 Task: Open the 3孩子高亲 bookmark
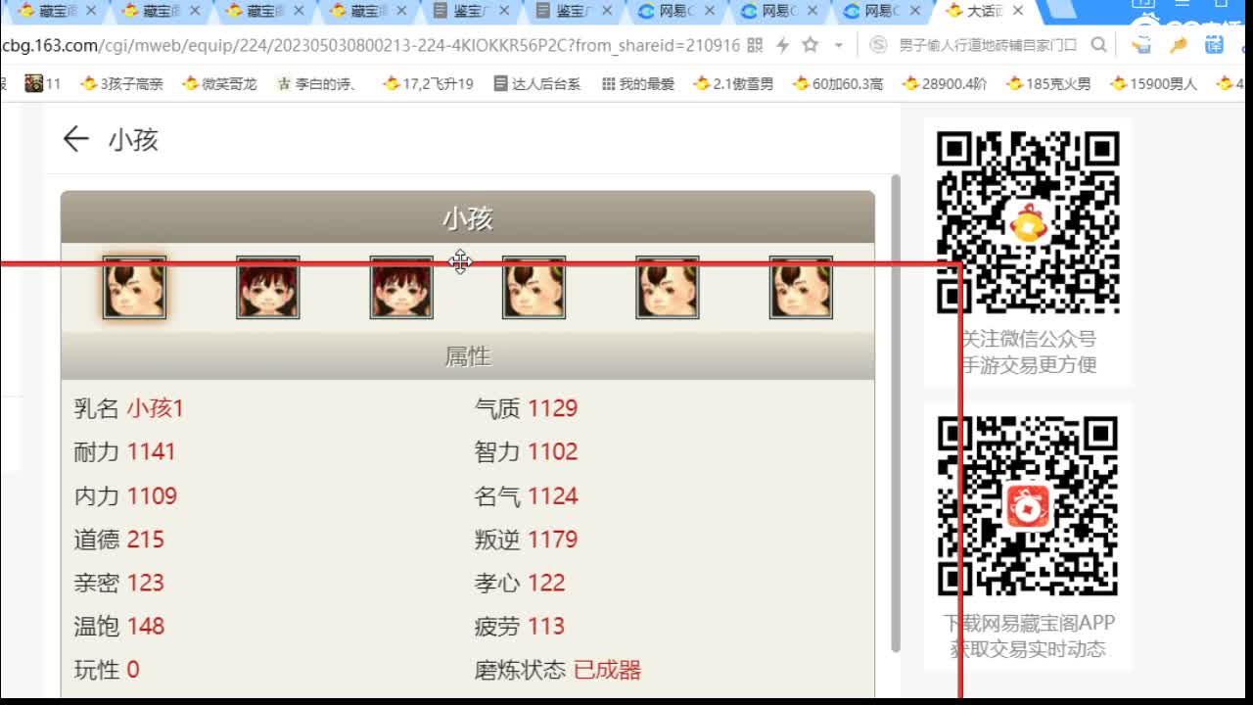[x=121, y=83]
